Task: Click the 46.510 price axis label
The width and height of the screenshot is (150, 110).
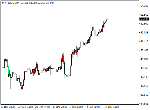Action: pos(144,86)
